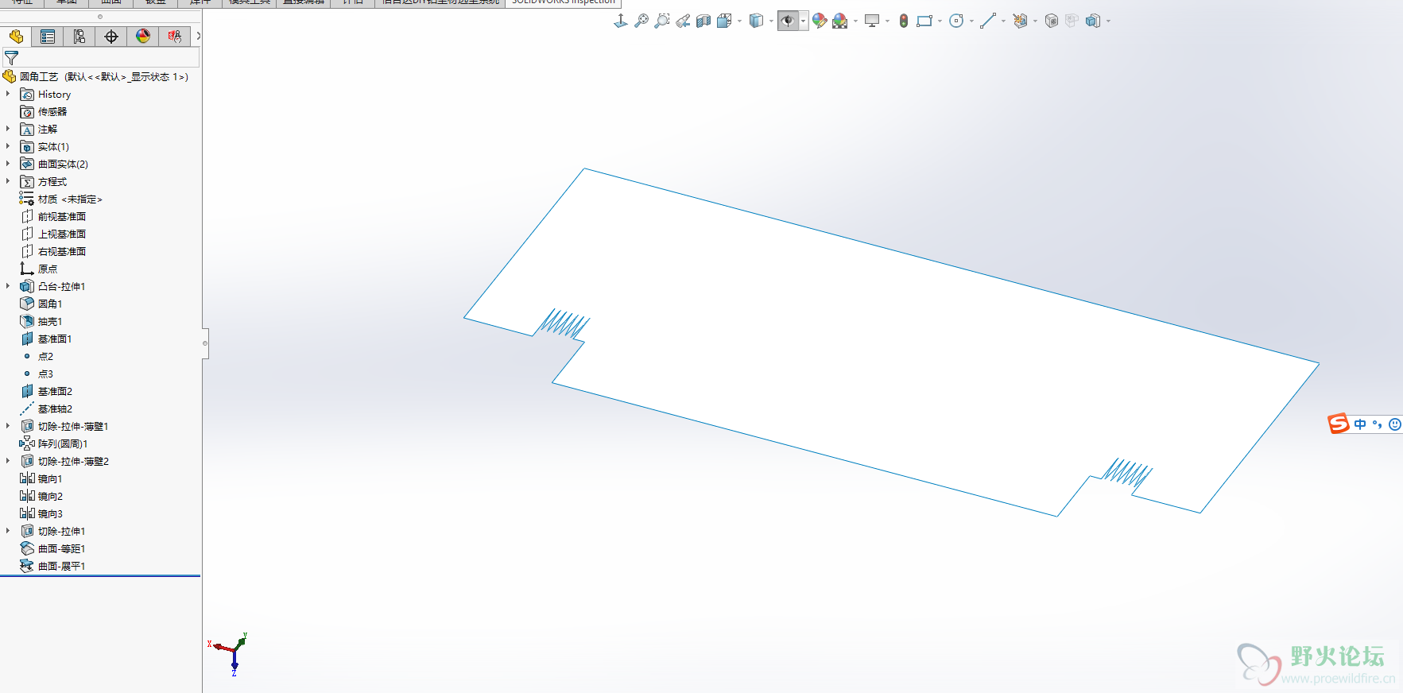Expand the History folder
This screenshot has height=693, width=1403.
point(8,94)
